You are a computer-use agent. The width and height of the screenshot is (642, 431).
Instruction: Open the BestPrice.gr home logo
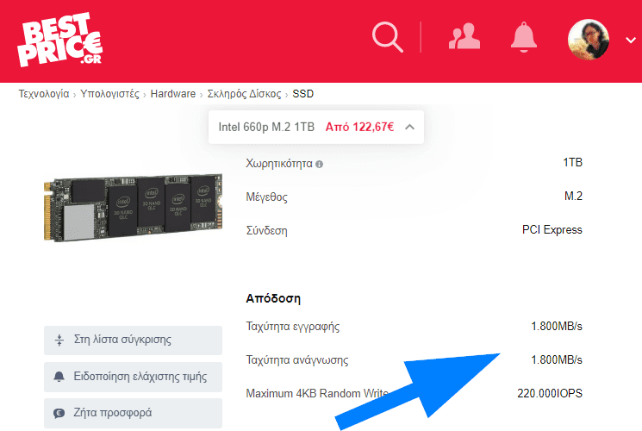click(60, 40)
